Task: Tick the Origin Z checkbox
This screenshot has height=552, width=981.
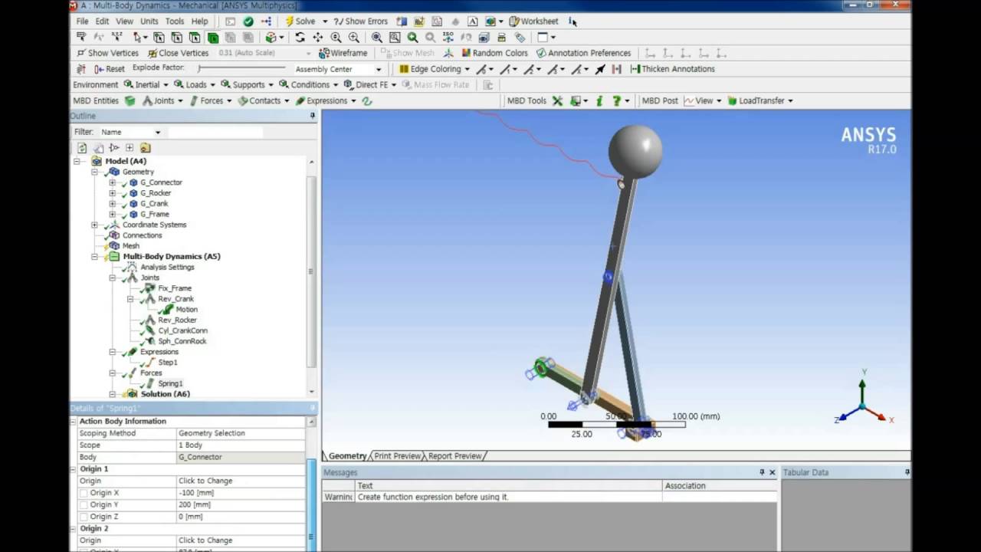Action: pos(84,517)
